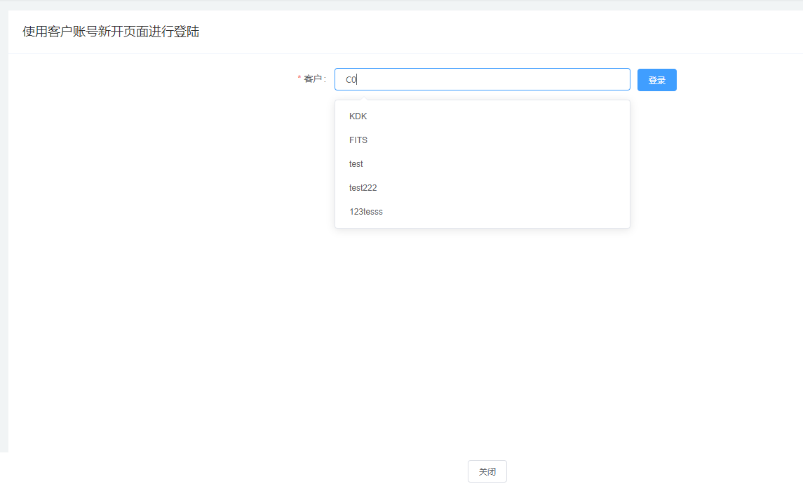Click blank area right of 登录 button
The height and width of the screenshot is (491, 803).
(x=736, y=79)
